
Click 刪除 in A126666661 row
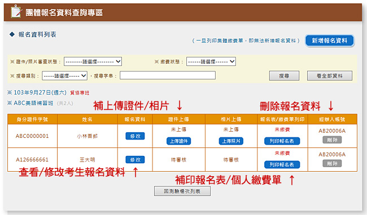[332, 163]
